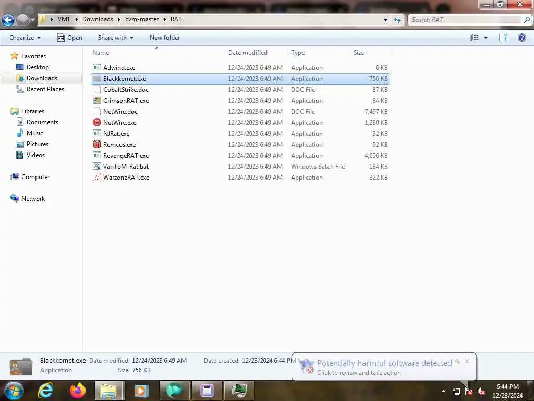Sort by the Name column header
This screenshot has height=401, width=534.
[x=101, y=53]
